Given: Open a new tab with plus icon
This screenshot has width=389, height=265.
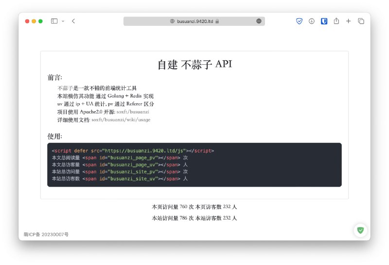Looking at the screenshot, I should [x=348, y=21].
